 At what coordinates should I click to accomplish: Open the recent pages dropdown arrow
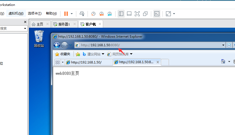[x=70, y=45]
